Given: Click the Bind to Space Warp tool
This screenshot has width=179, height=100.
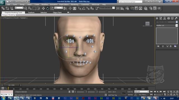Looking at the screenshot, I should pos(11,8).
